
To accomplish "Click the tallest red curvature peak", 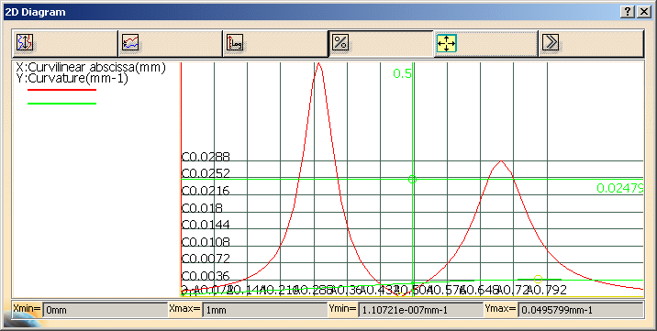I will [318, 64].
